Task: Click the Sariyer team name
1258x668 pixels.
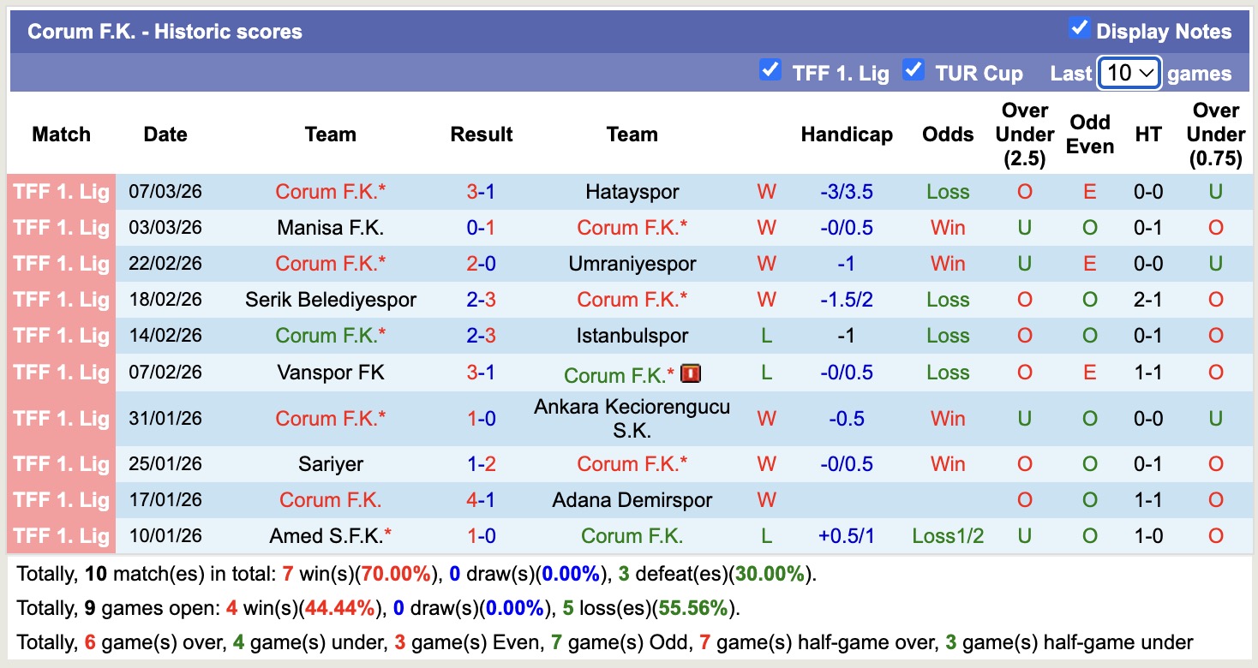Action: pos(330,464)
